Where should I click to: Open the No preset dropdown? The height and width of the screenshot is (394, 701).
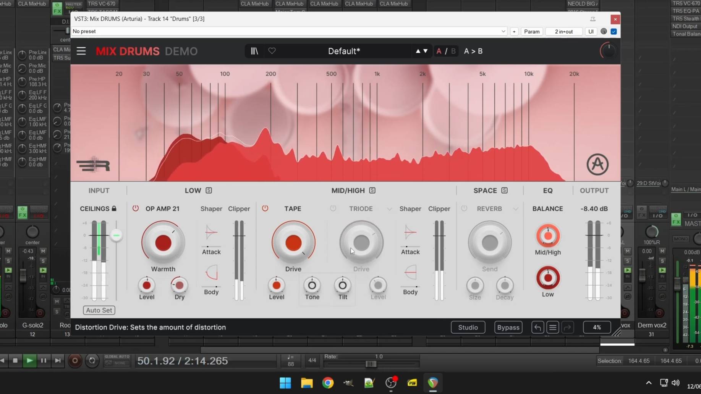tap(503, 31)
